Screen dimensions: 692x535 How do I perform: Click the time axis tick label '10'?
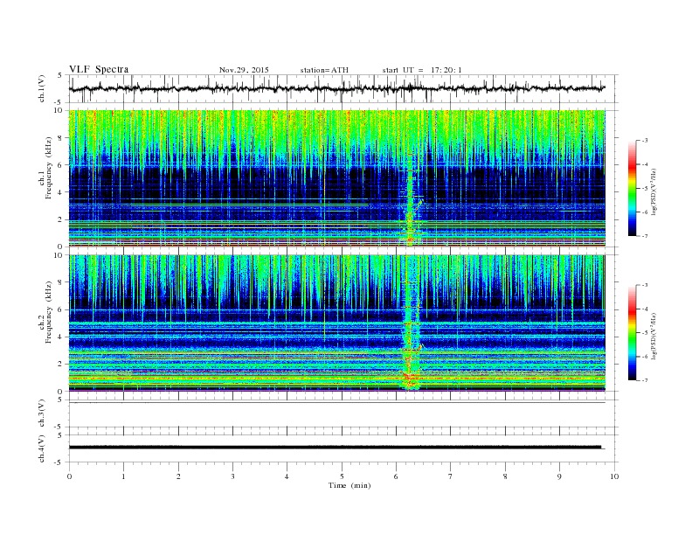(615, 476)
